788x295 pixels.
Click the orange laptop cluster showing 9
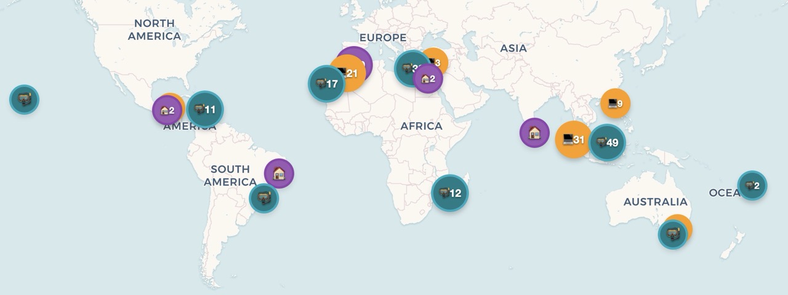(615, 103)
